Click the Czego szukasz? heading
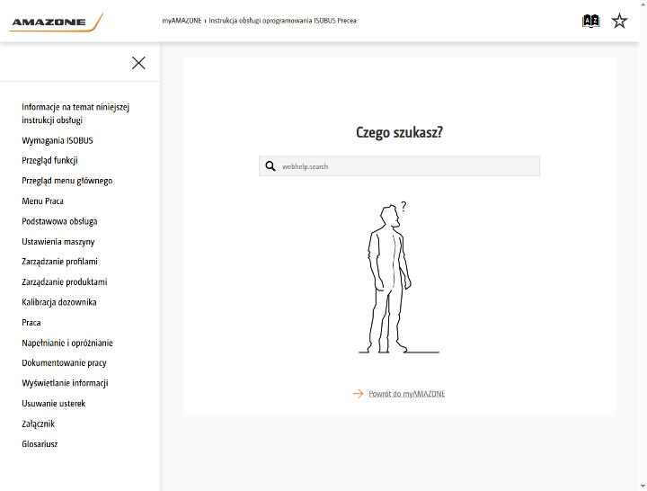The width and height of the screenshot is (647, 491). (x=399, y=132)
